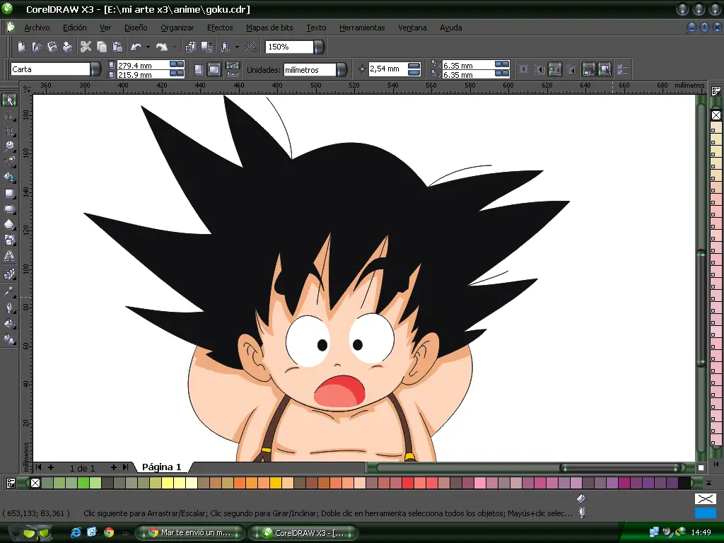Image resolution: width=724 pixels, height=543 pixels.
Task: Toggle Snap to Objects button
Action: pyautogui.click(x=555, y=70)
